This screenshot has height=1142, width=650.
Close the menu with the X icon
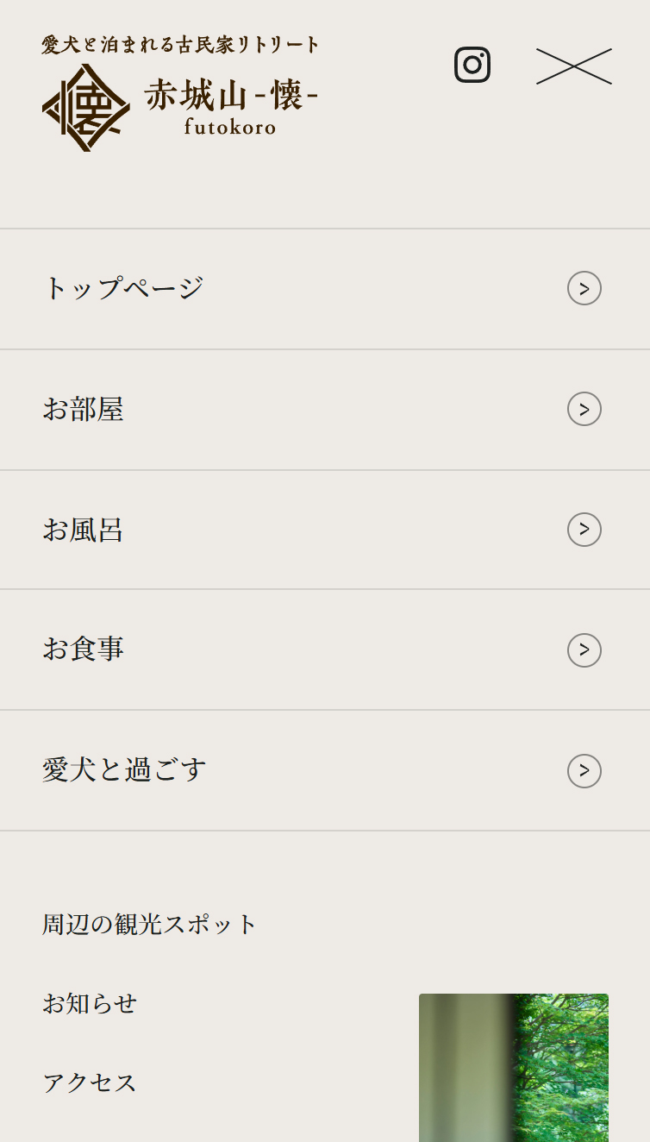click(574, 66)
